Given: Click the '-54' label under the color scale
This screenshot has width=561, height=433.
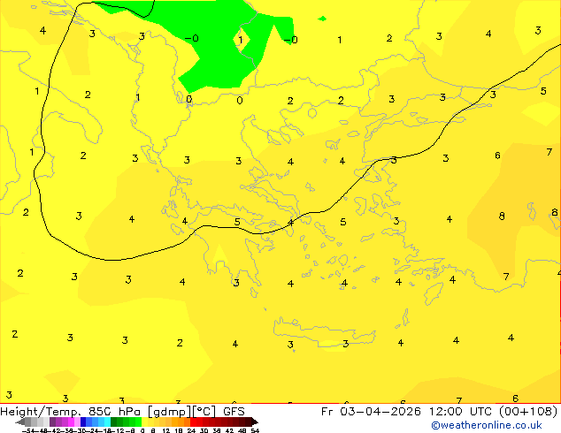Looking at the screenshot, I should click(28, 430).
